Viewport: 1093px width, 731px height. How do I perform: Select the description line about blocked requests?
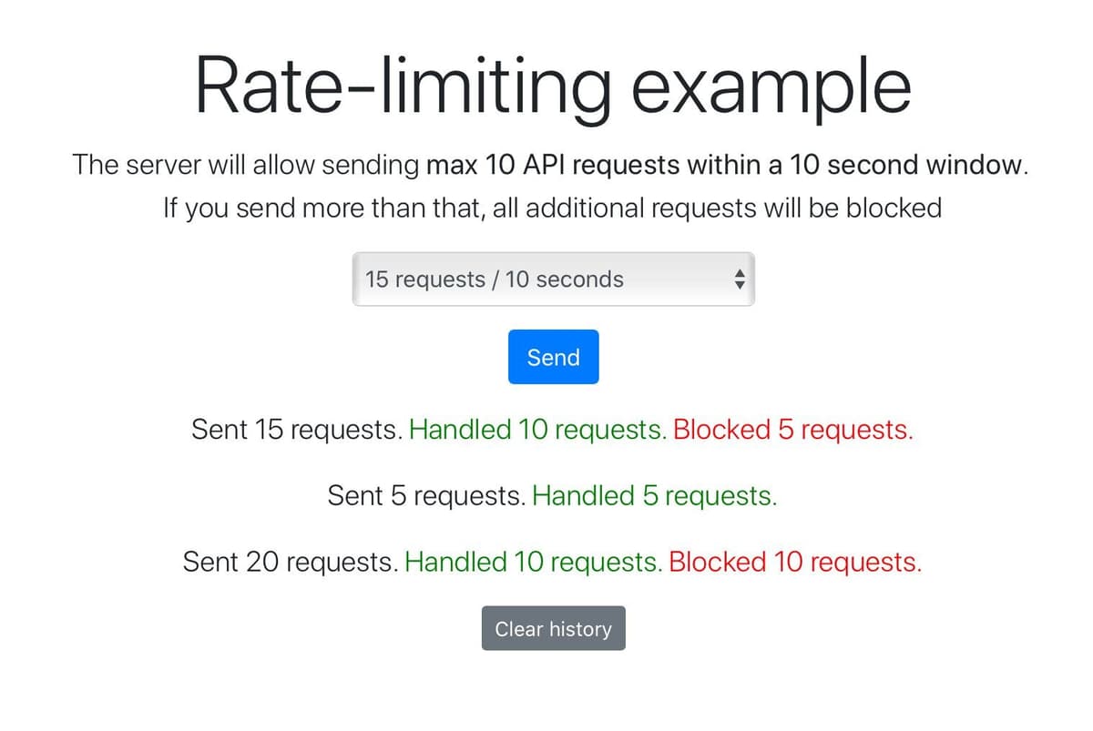552,208
